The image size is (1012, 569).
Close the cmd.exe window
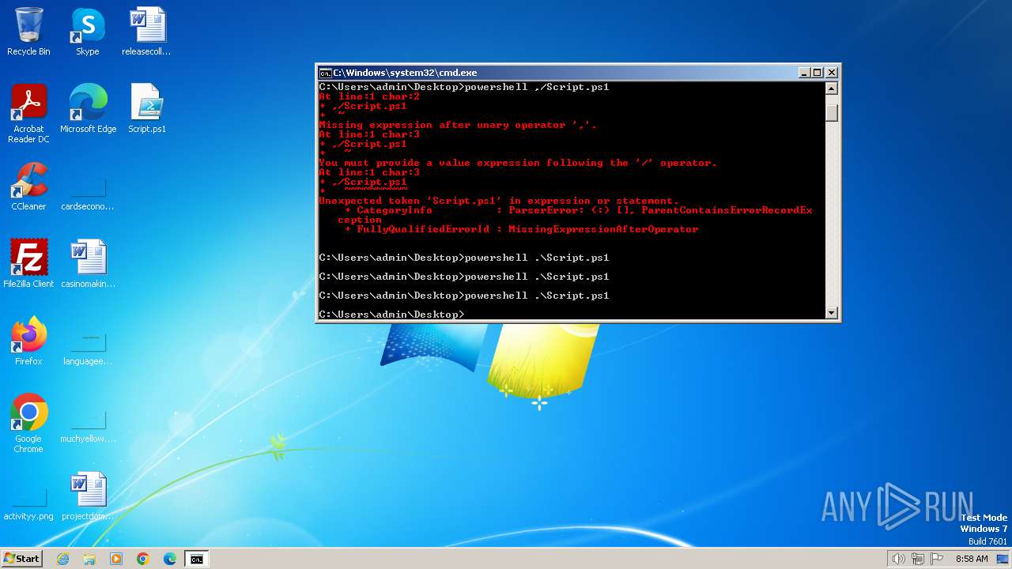[831, 73]
